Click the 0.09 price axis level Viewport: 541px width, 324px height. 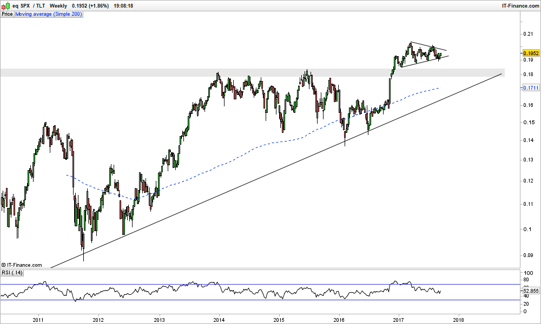click(527, 255)
